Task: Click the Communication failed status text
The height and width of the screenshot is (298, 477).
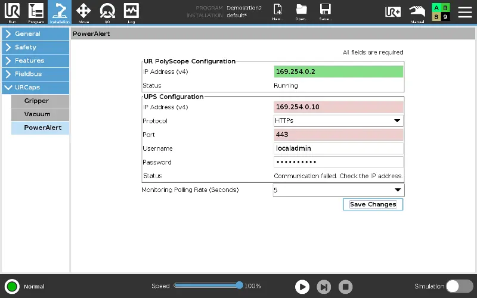Action: click(x=338, y=176)
